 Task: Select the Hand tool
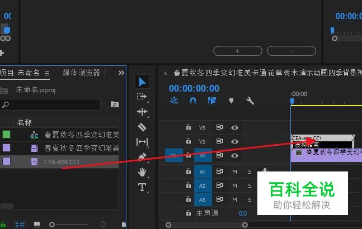pyautogui.click(x=142, y=172)
